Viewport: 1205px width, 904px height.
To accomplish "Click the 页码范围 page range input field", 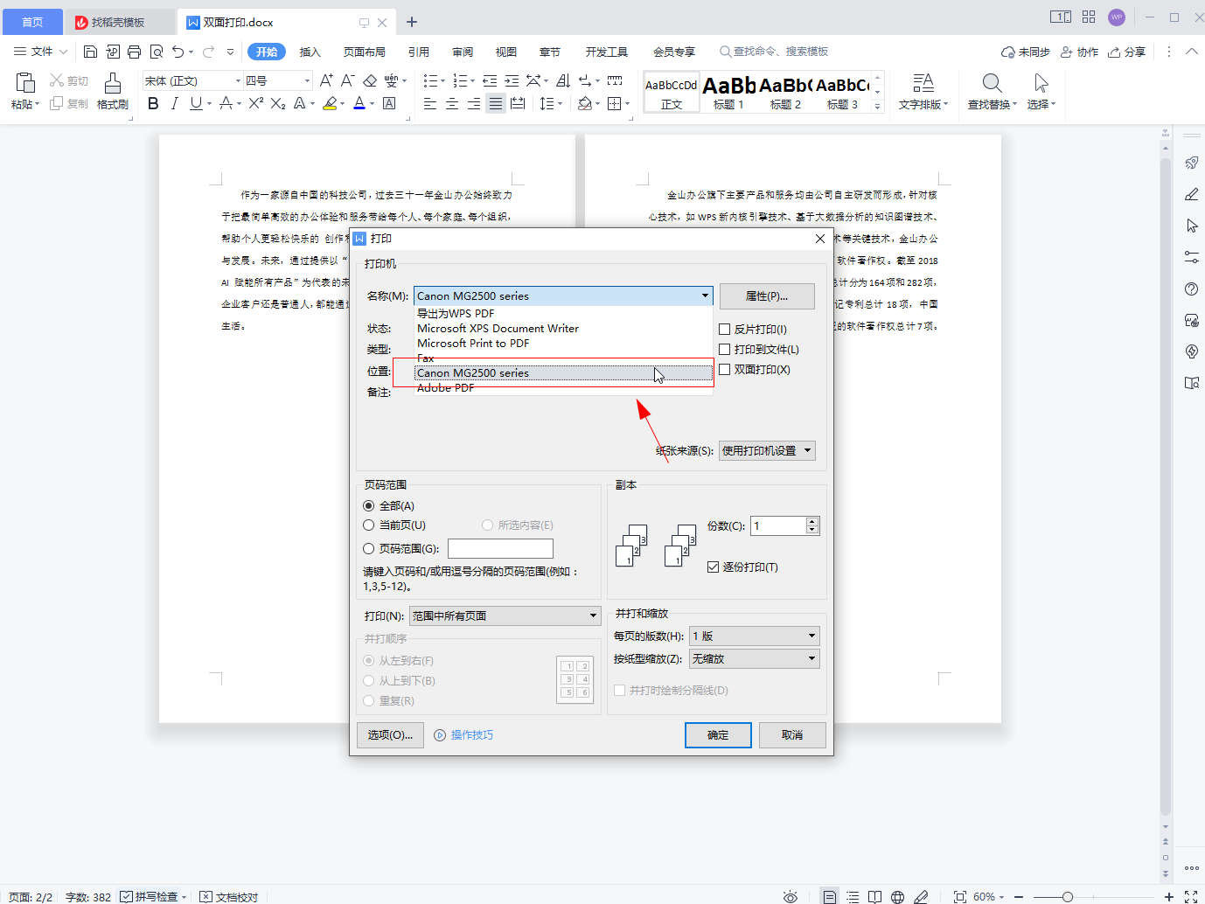I will (x=500, y=548).
